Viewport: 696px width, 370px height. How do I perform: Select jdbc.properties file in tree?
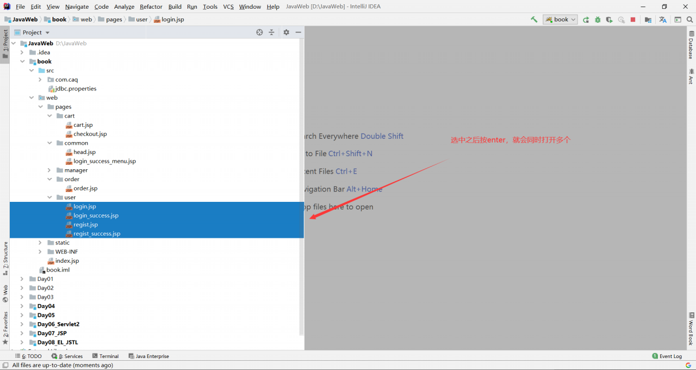pyautogui.click(x=72, y=89)
